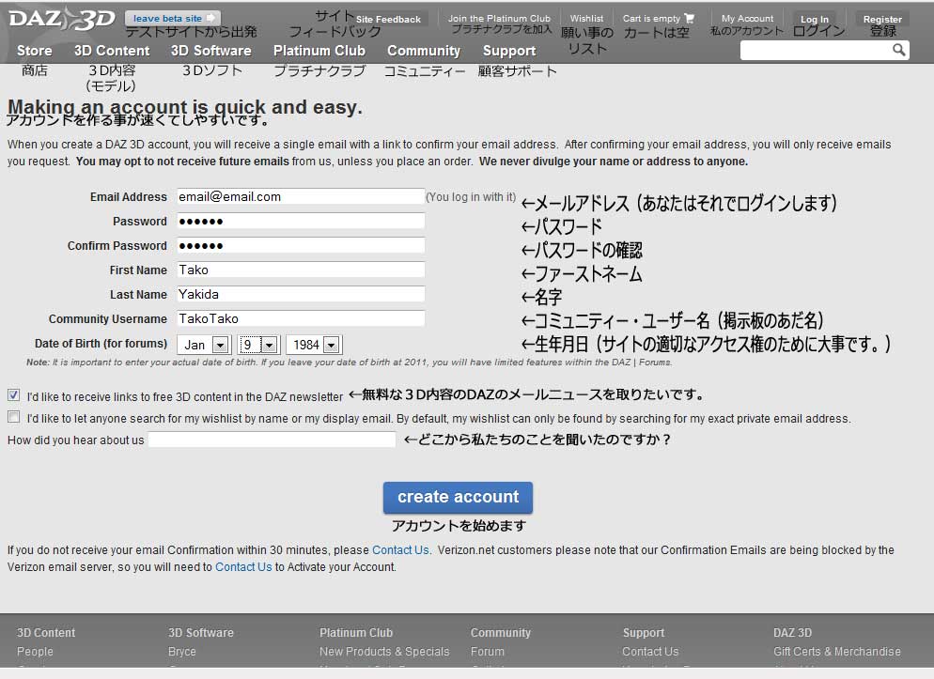Click footer Community heading

500,633
